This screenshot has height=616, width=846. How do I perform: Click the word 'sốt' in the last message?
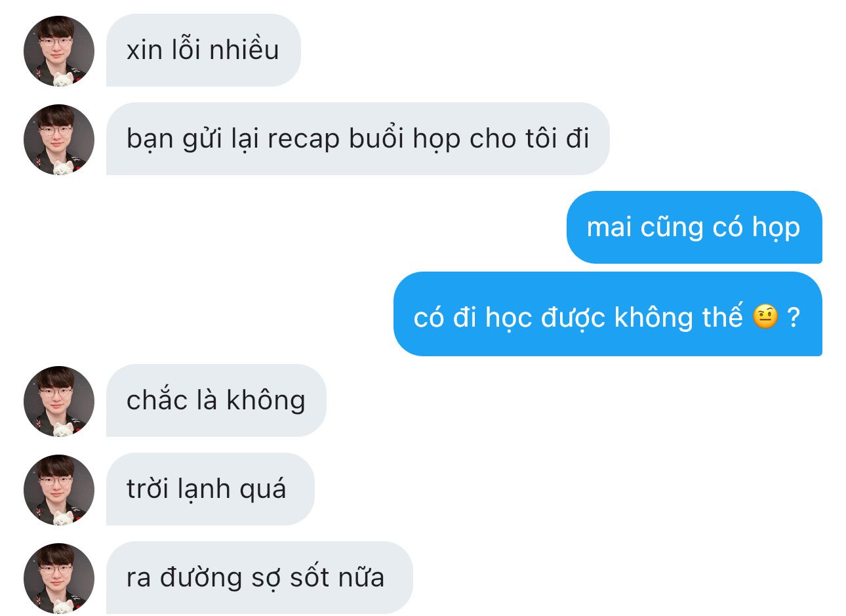(x=309, y=577)
